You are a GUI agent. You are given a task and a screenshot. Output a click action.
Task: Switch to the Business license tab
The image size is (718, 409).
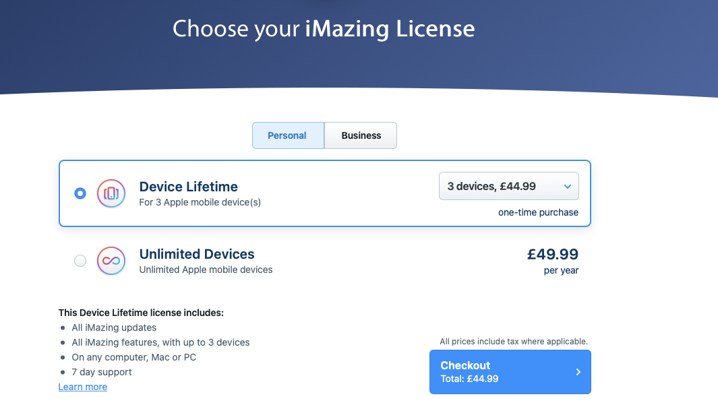361,135
